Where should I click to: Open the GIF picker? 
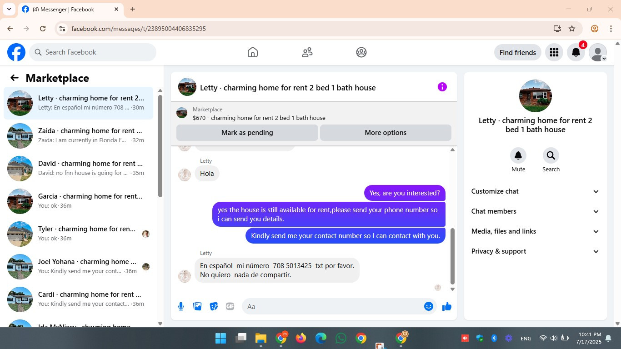coord(230,306)
